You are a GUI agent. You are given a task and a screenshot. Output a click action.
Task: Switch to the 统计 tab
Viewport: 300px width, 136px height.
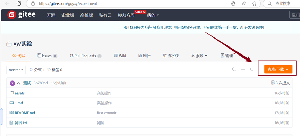(x=144, y=56)
